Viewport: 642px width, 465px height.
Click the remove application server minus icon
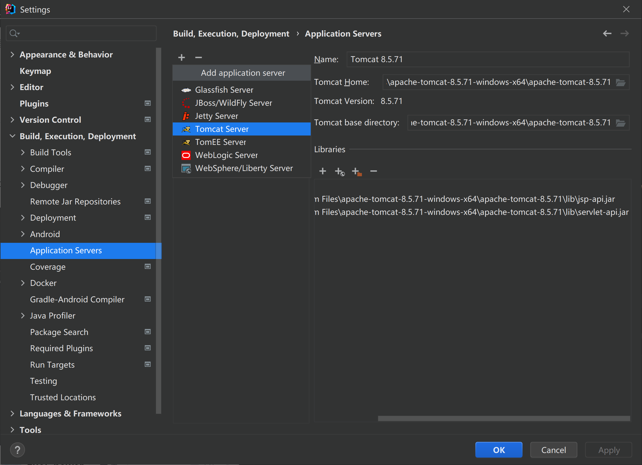[198, 57]
